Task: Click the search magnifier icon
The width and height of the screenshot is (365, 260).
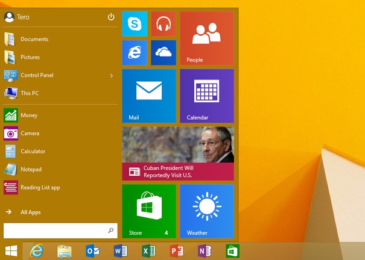Action: (111, 231)
